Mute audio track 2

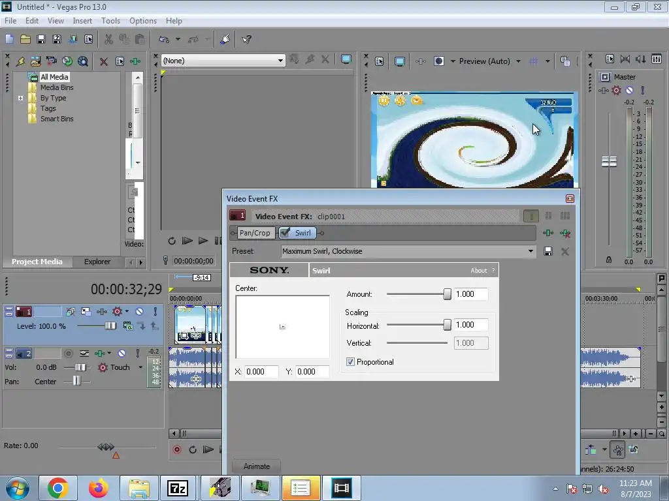[122, 353]
